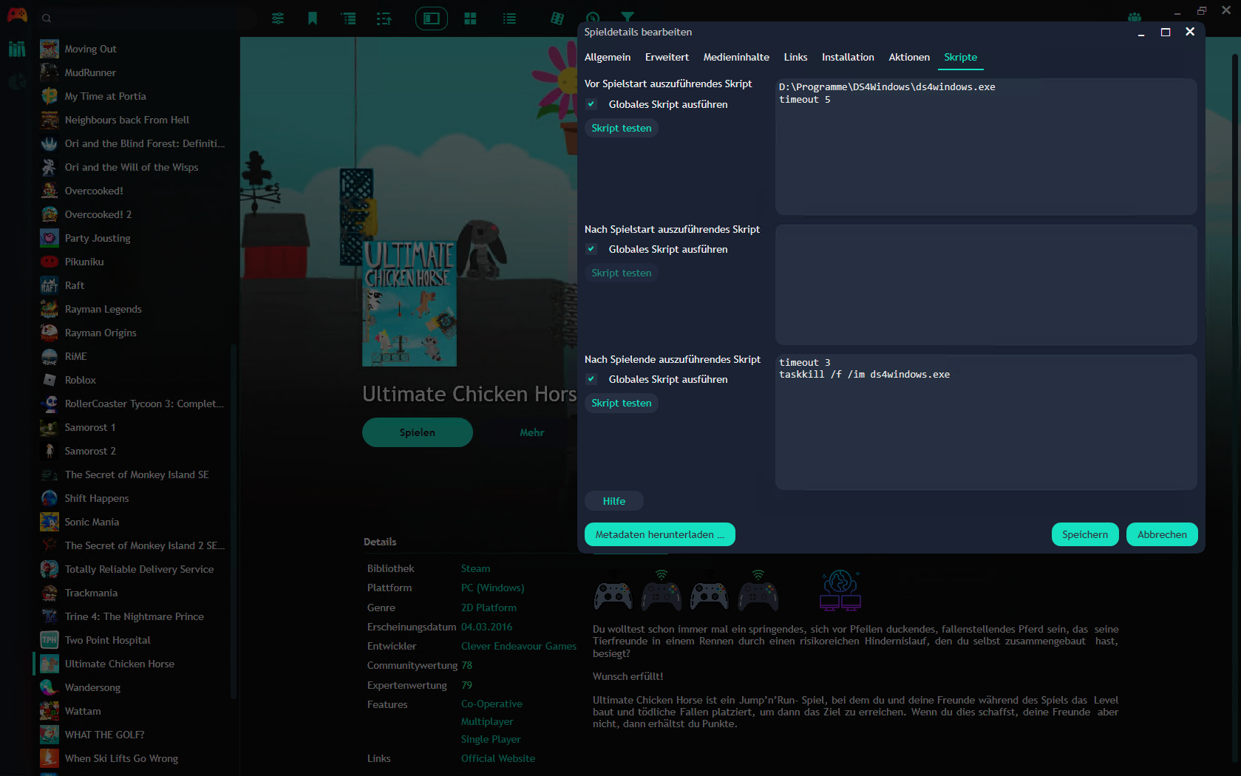
Task: Open the 2D Platform genre link
Action: (x=489, y=607)
